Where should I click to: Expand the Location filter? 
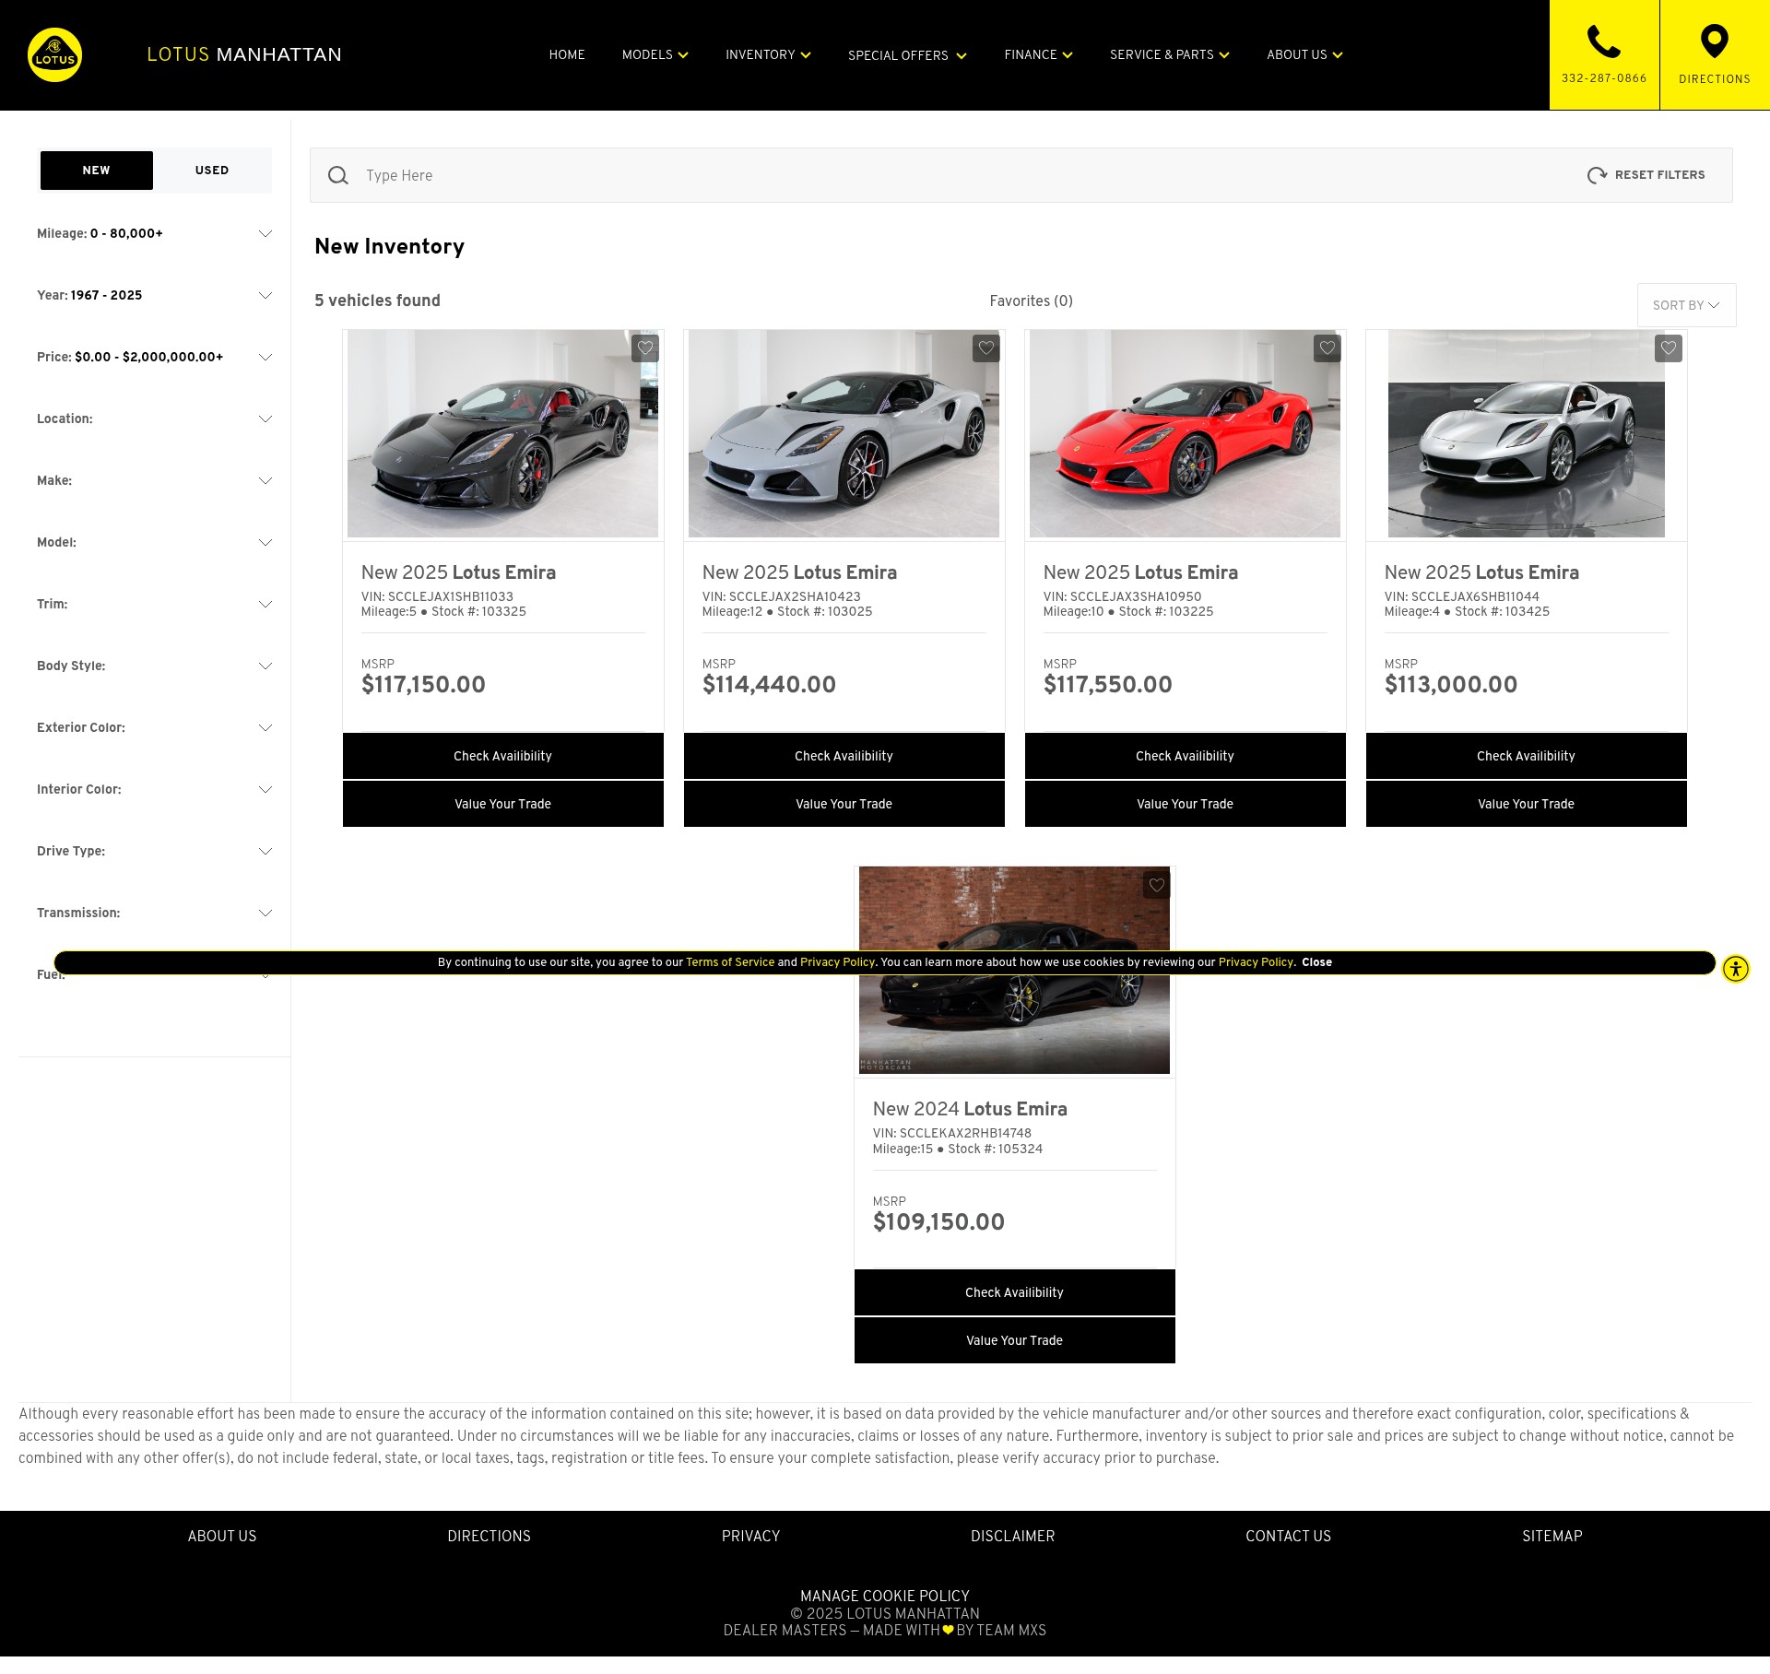154,419
